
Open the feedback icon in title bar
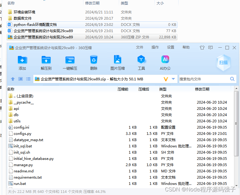(211, 47)
